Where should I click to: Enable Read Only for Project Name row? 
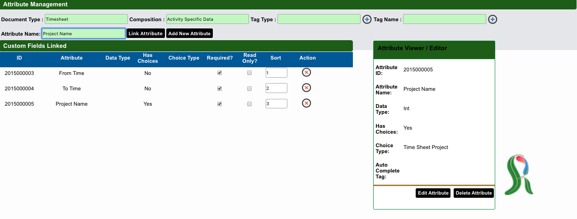(x=249, y=104)
